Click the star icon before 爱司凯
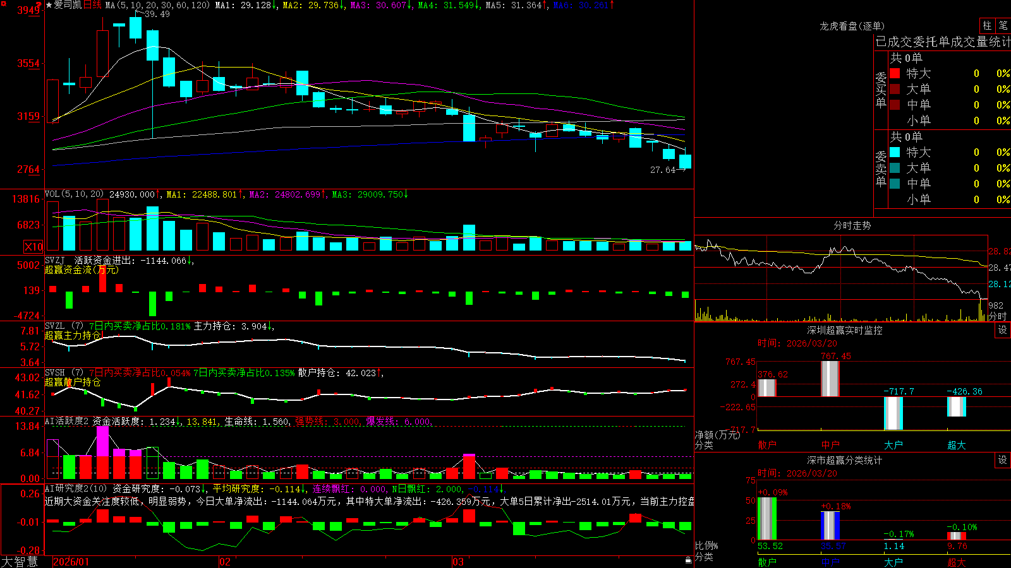Screen dimensions: 1011x568 49,5
